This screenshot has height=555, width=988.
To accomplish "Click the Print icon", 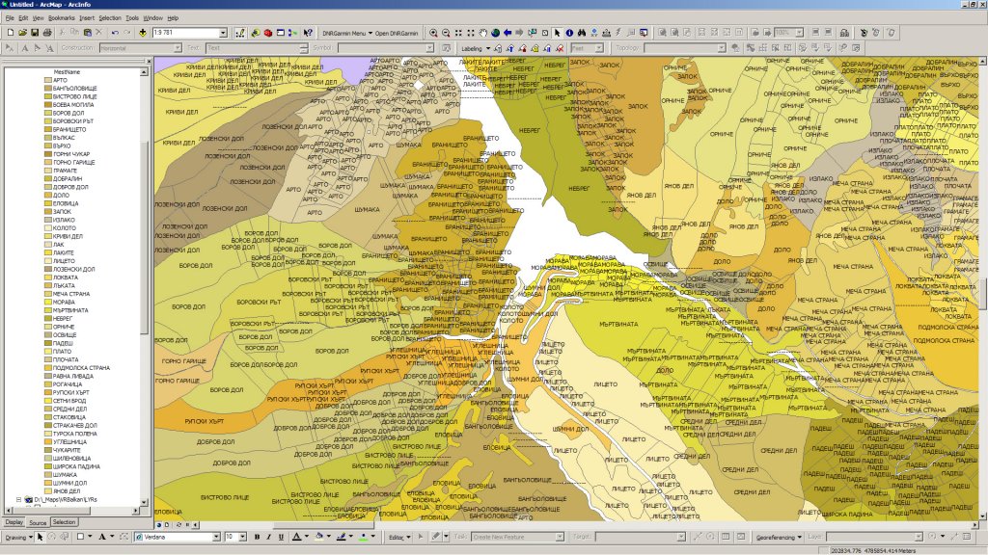I will (x=46, y=33).
